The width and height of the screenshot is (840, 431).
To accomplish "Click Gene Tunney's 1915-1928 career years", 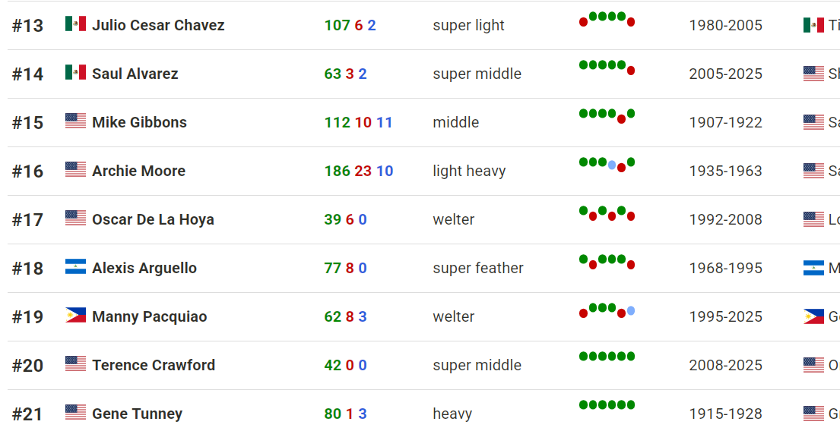I will (725, 414).
